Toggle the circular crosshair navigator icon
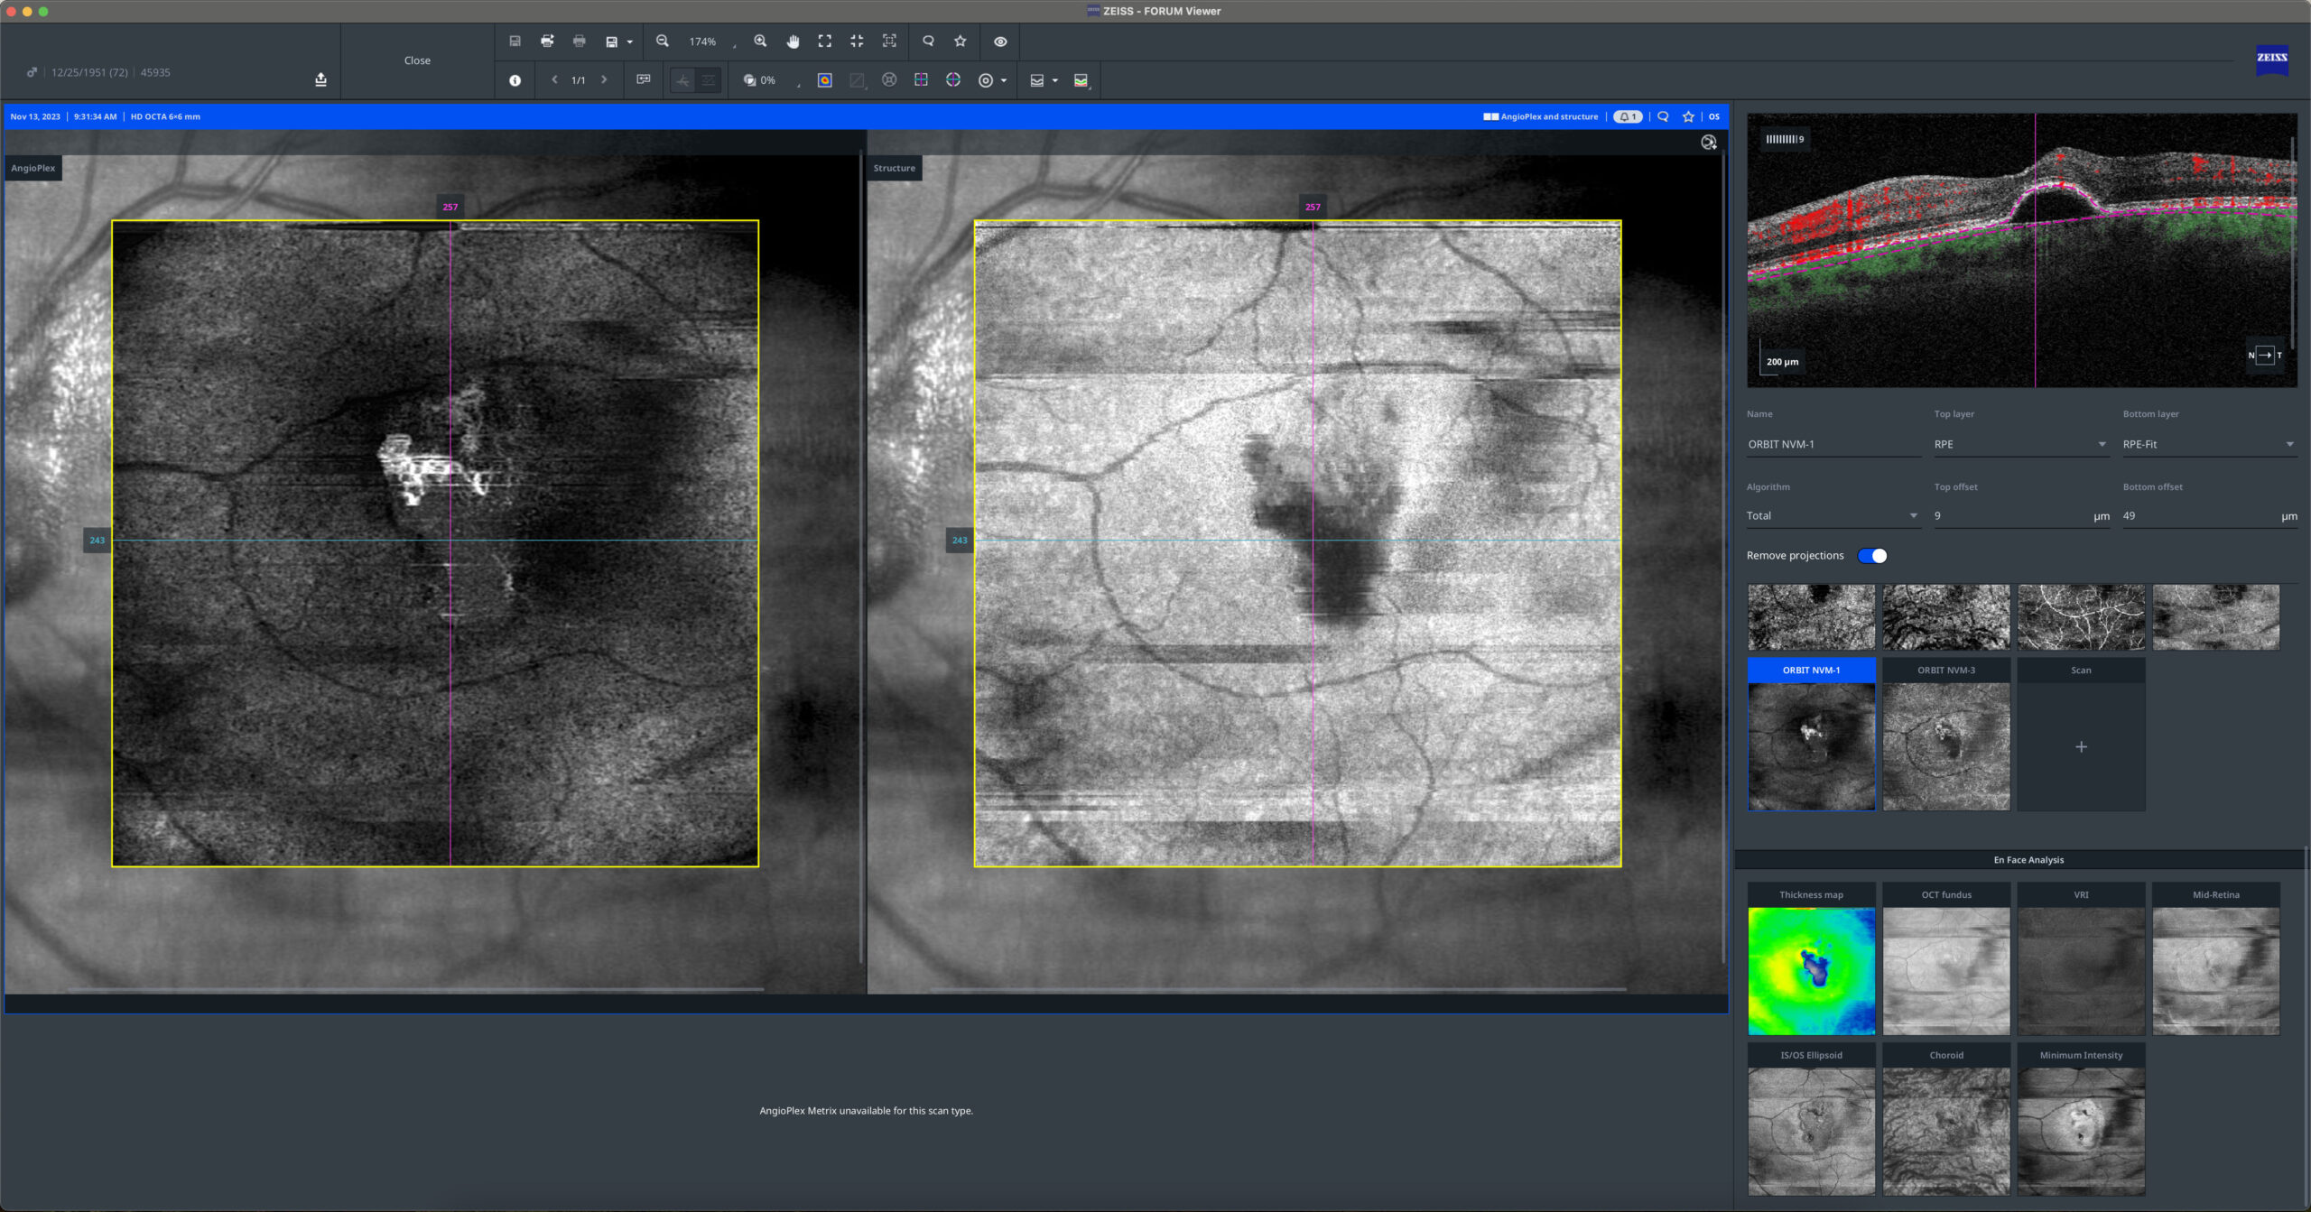This screenshot has width=2311, height=1212. (953, 80)
